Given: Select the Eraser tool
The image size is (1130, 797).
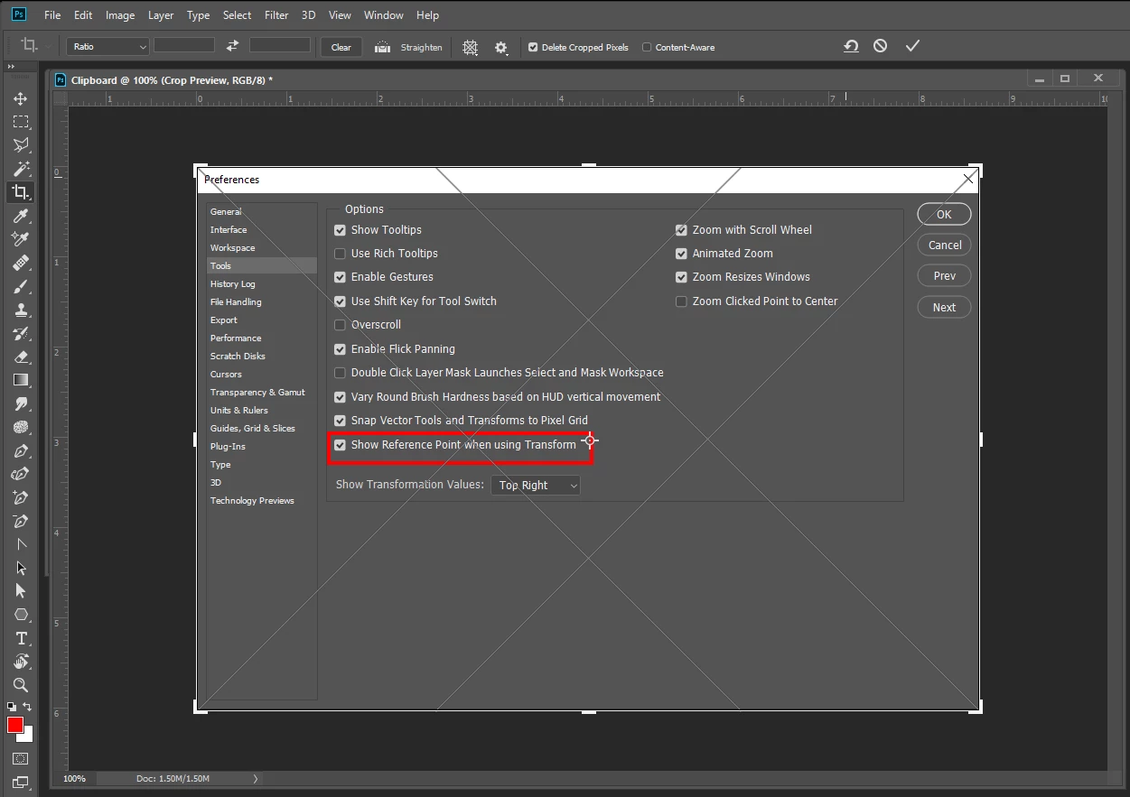Looking at the screenshot, I should pos(20,357).
